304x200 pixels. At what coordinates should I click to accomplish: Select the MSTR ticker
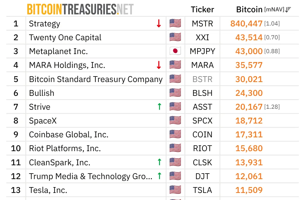tap(202, 24)
